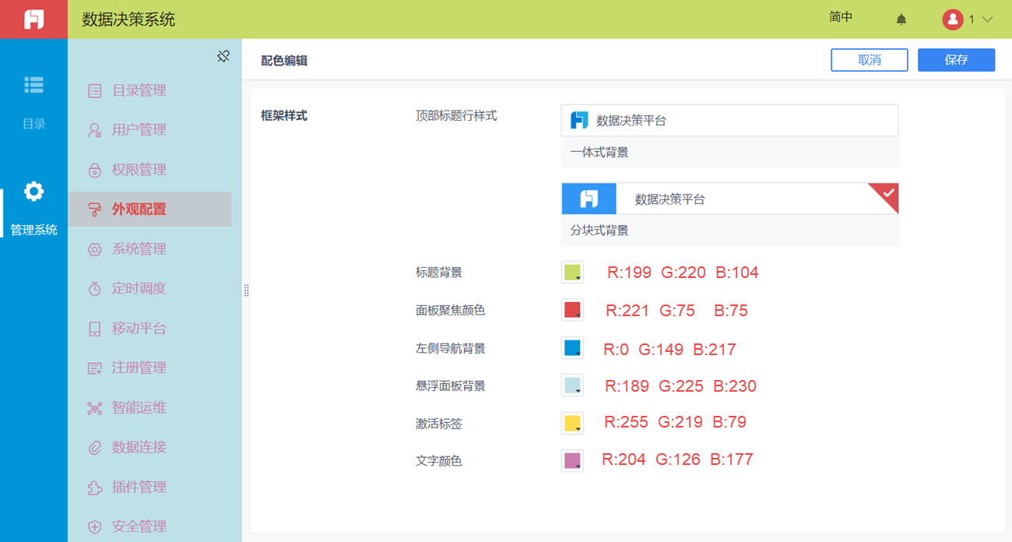Click the 管理系统 gear icon
The image size is (1012, 542).
33,192
